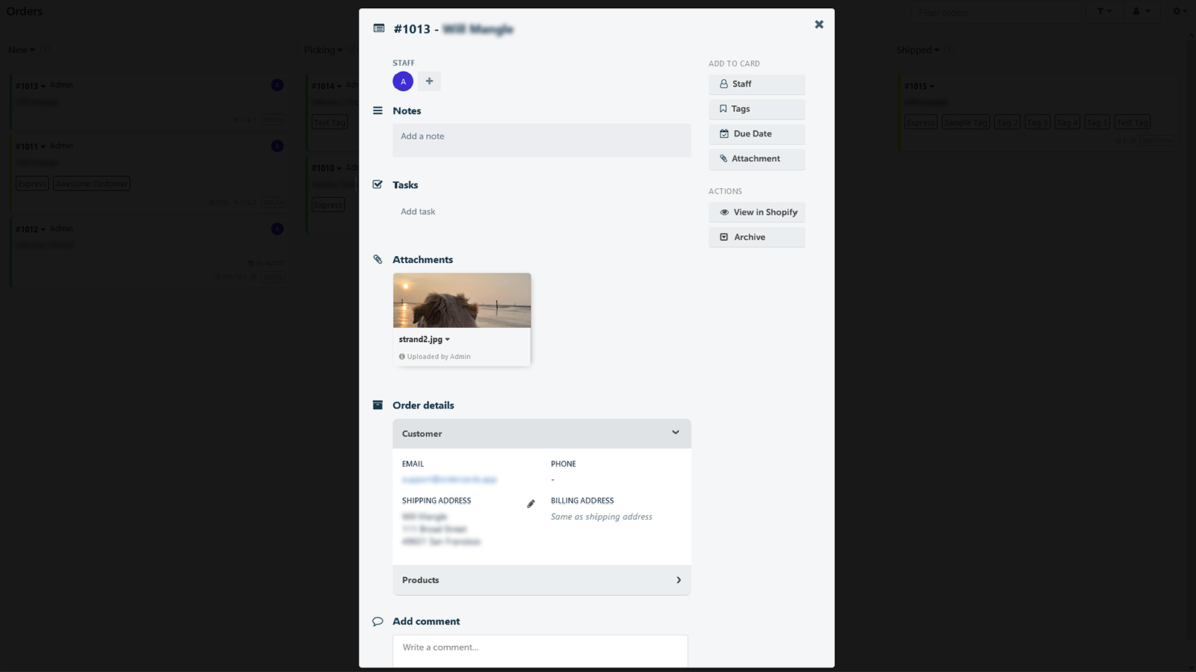1196x672 pixels.
Task: Select the Due Date option under Add to Card
Action: 756,134
